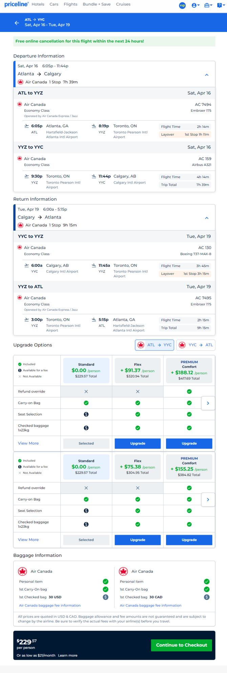Select the YYC to ATL upgrade tab
Viewport: 227px width, 673px height.
196,345
